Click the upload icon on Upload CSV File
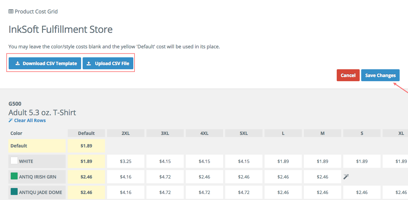Viewport: 408px width, 200px height. pos(89,63)
